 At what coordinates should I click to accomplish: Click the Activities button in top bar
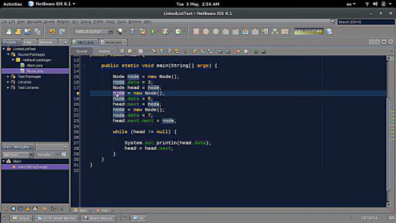(x=12, y=4)
